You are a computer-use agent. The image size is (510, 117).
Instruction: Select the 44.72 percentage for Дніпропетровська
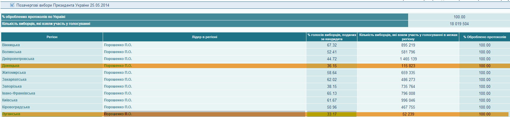pos(332,59)
